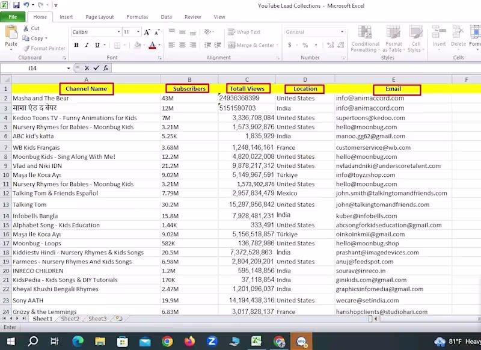Toggle bold formatting
Image resolution: width=481 pixels, height=350 pixels.
tap(76, 45)
